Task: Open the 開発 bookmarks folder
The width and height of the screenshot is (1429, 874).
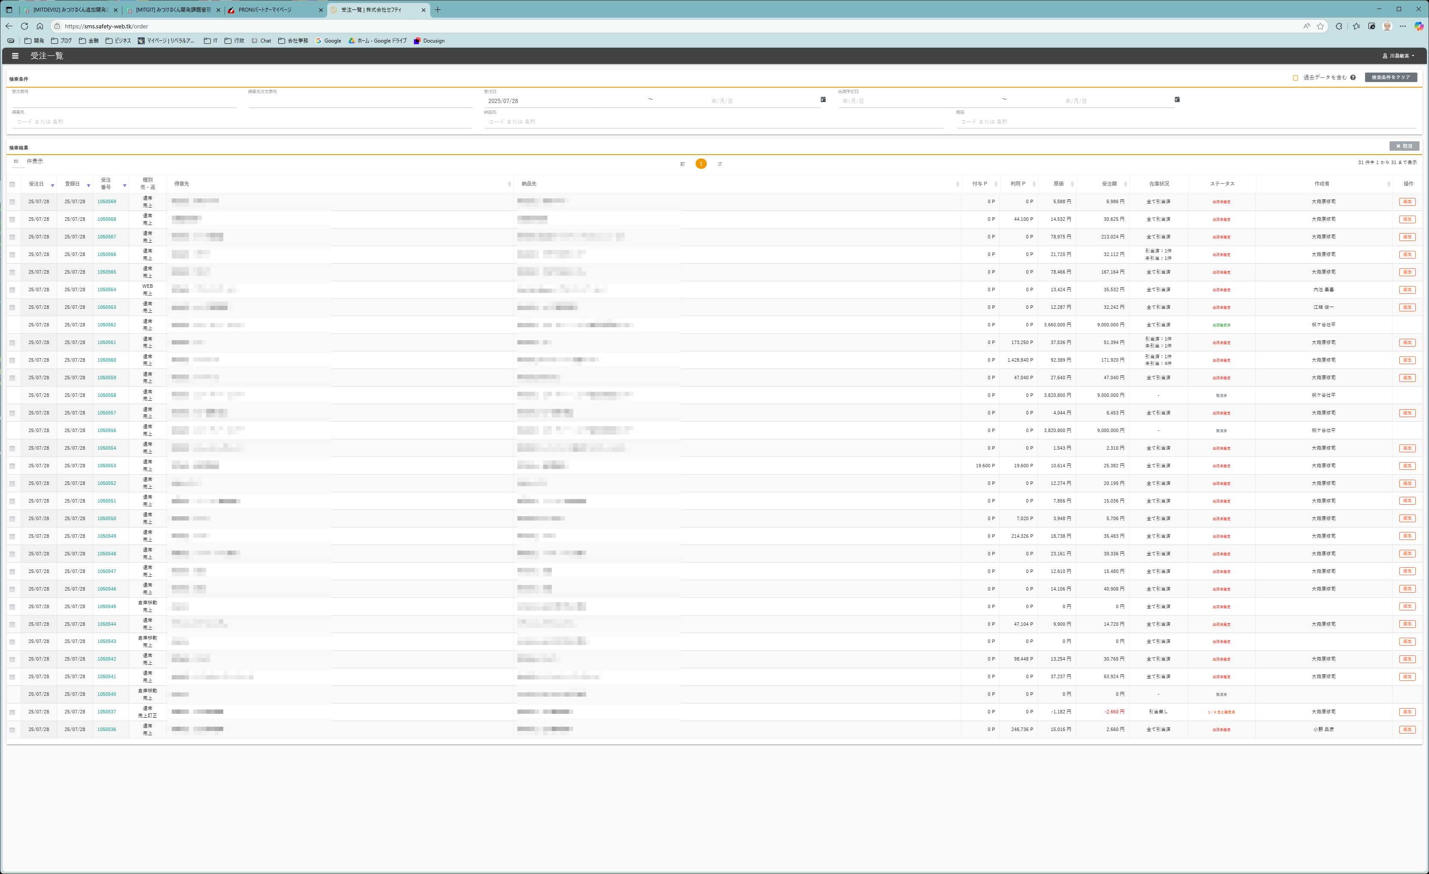Action: click(x=34, y=41)
